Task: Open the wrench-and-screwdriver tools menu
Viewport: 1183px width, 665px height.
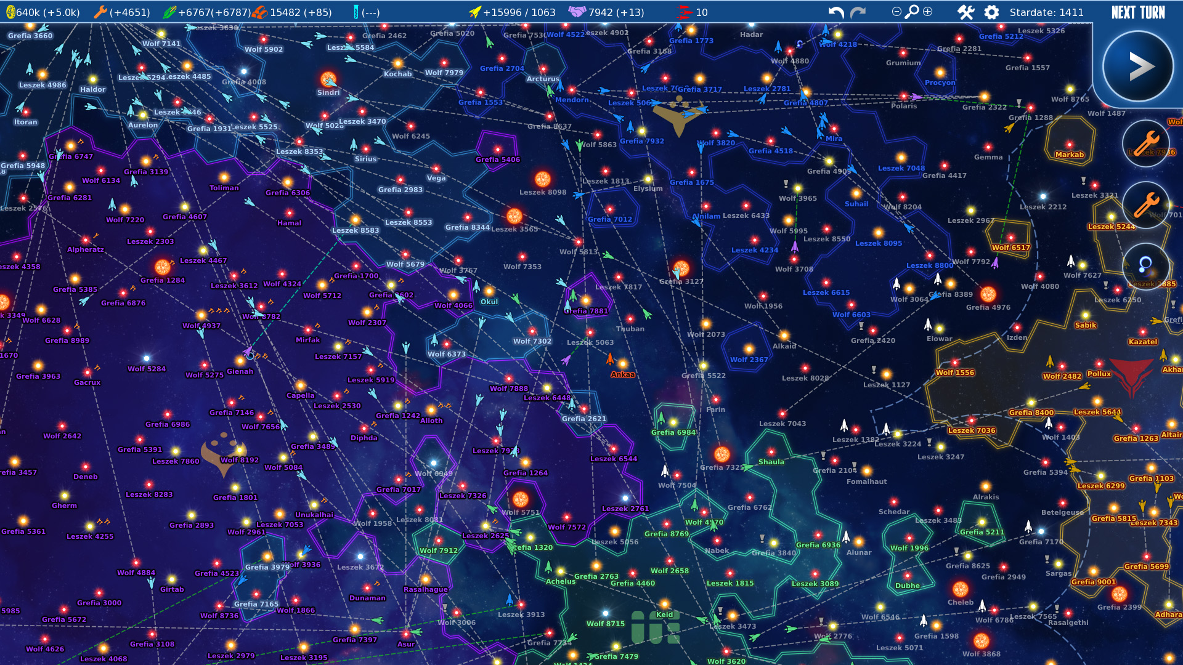Action: click(965, 11)
